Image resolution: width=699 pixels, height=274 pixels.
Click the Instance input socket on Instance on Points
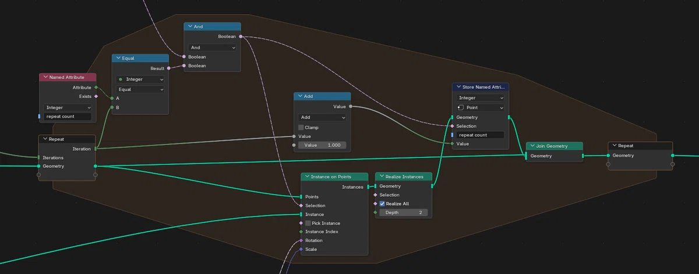[301, 214]
